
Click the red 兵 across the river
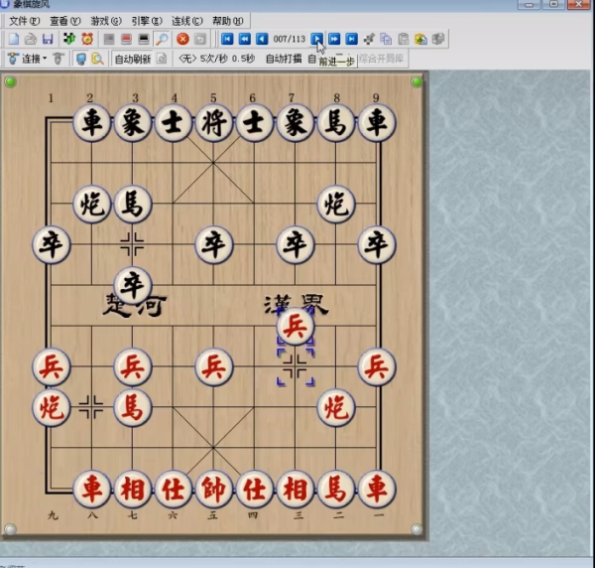[x=295, y=325]
